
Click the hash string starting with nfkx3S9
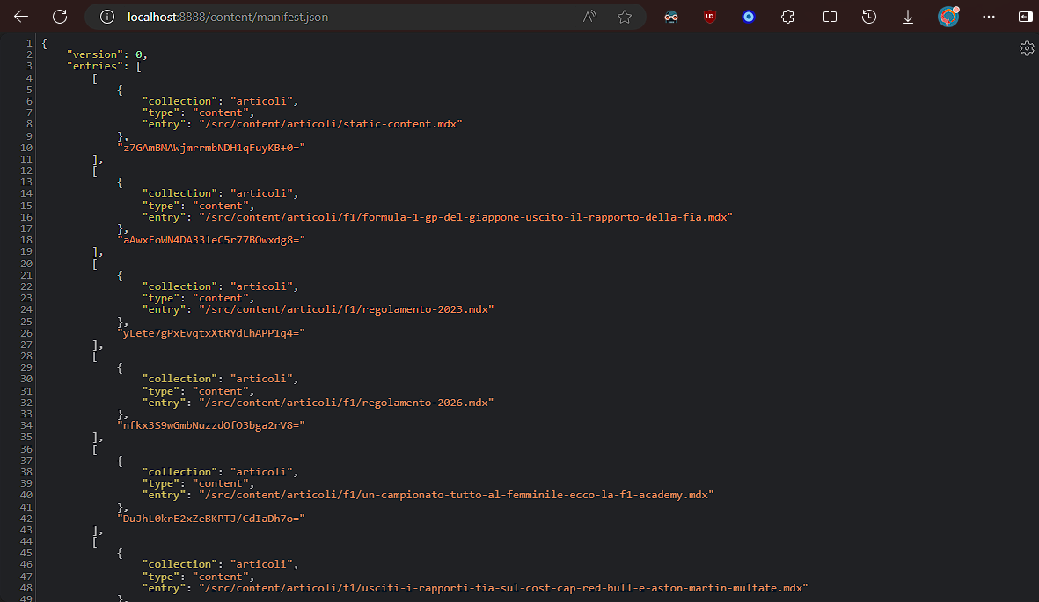coord(211,425)
